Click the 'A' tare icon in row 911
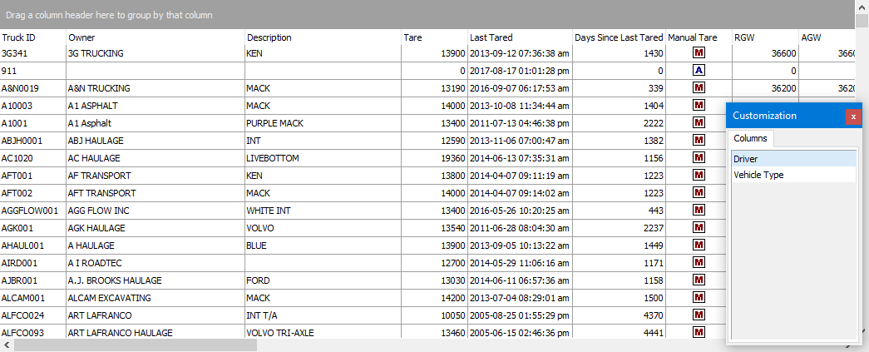Screen dimensions: 869x352 point(699,71)
